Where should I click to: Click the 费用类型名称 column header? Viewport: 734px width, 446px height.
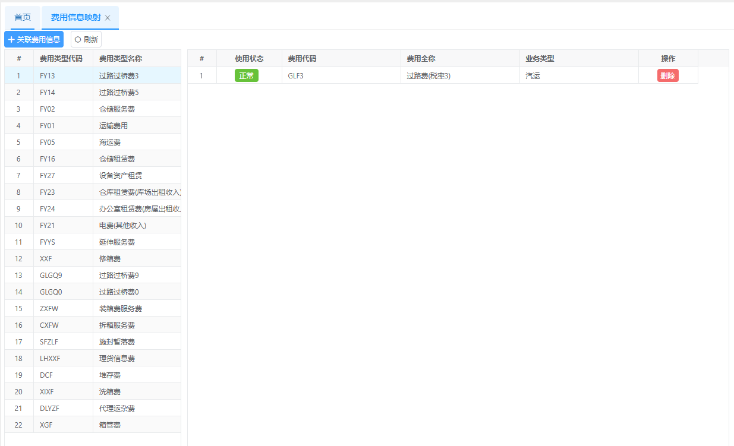[120, 59]
